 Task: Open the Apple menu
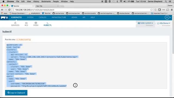pyautogui.click(x=3, y=1)
